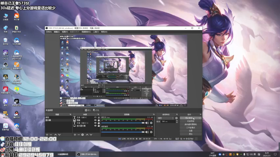Toggle lock on first text source
Screen dimensions: 280x157
[98, 117]
